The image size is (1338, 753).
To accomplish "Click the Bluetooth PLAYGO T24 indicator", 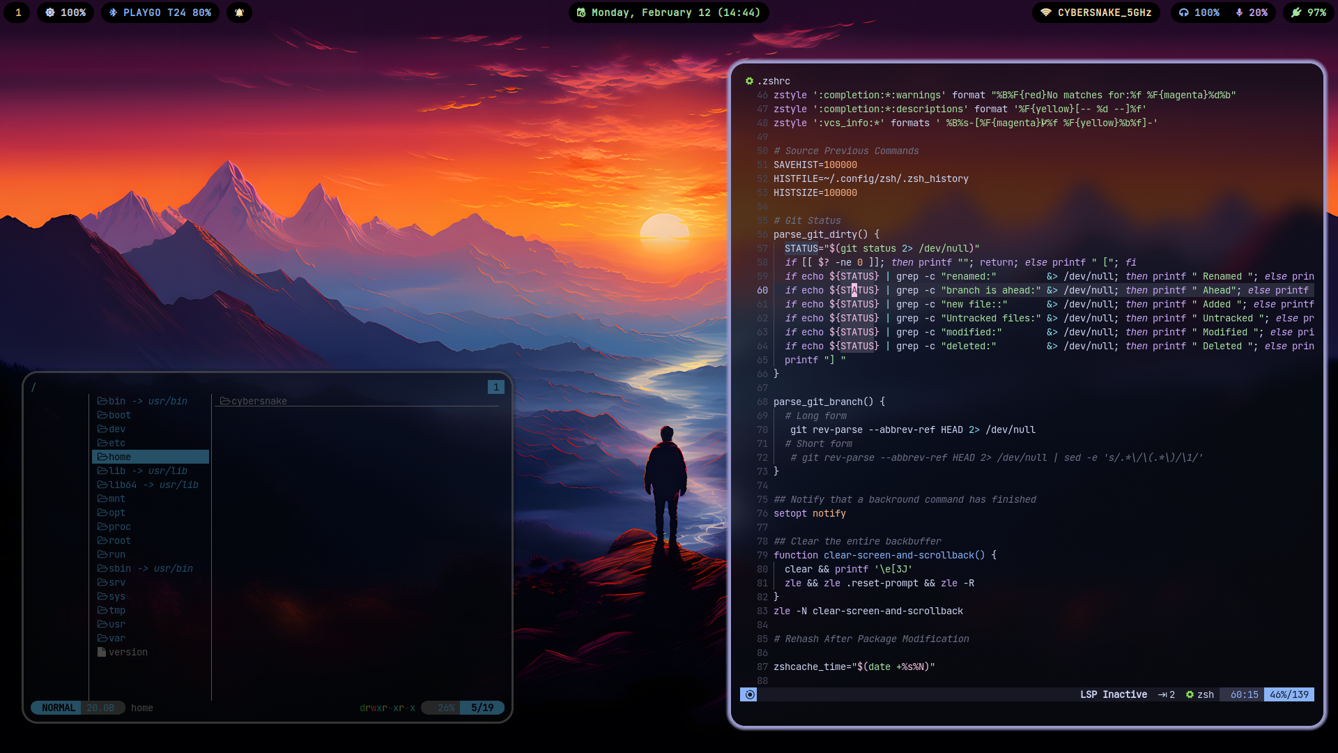I will click(160, 13).
